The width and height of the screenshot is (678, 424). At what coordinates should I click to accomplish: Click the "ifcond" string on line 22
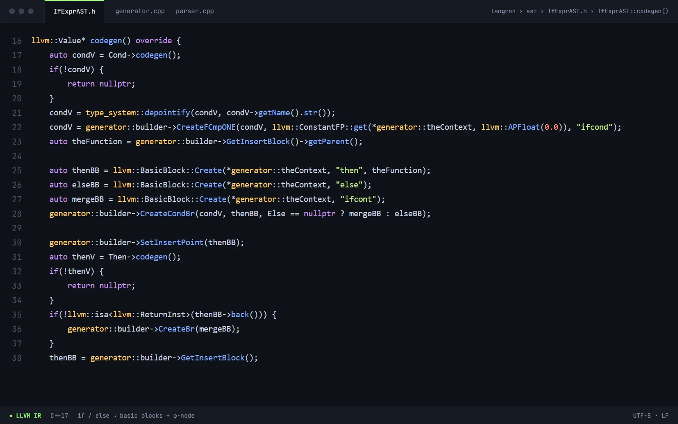[x=594, y=127]
